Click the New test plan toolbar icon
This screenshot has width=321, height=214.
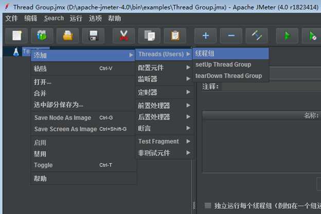pyautogui.click(x=16, y=36)
